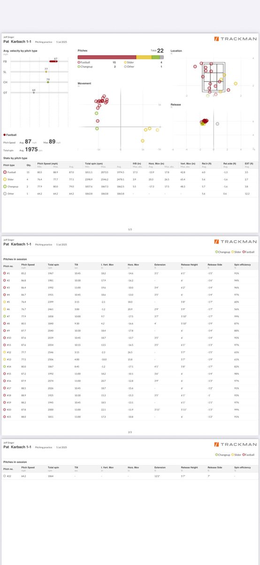Click the Other EXT cell '12.2'

click(247, 194)
